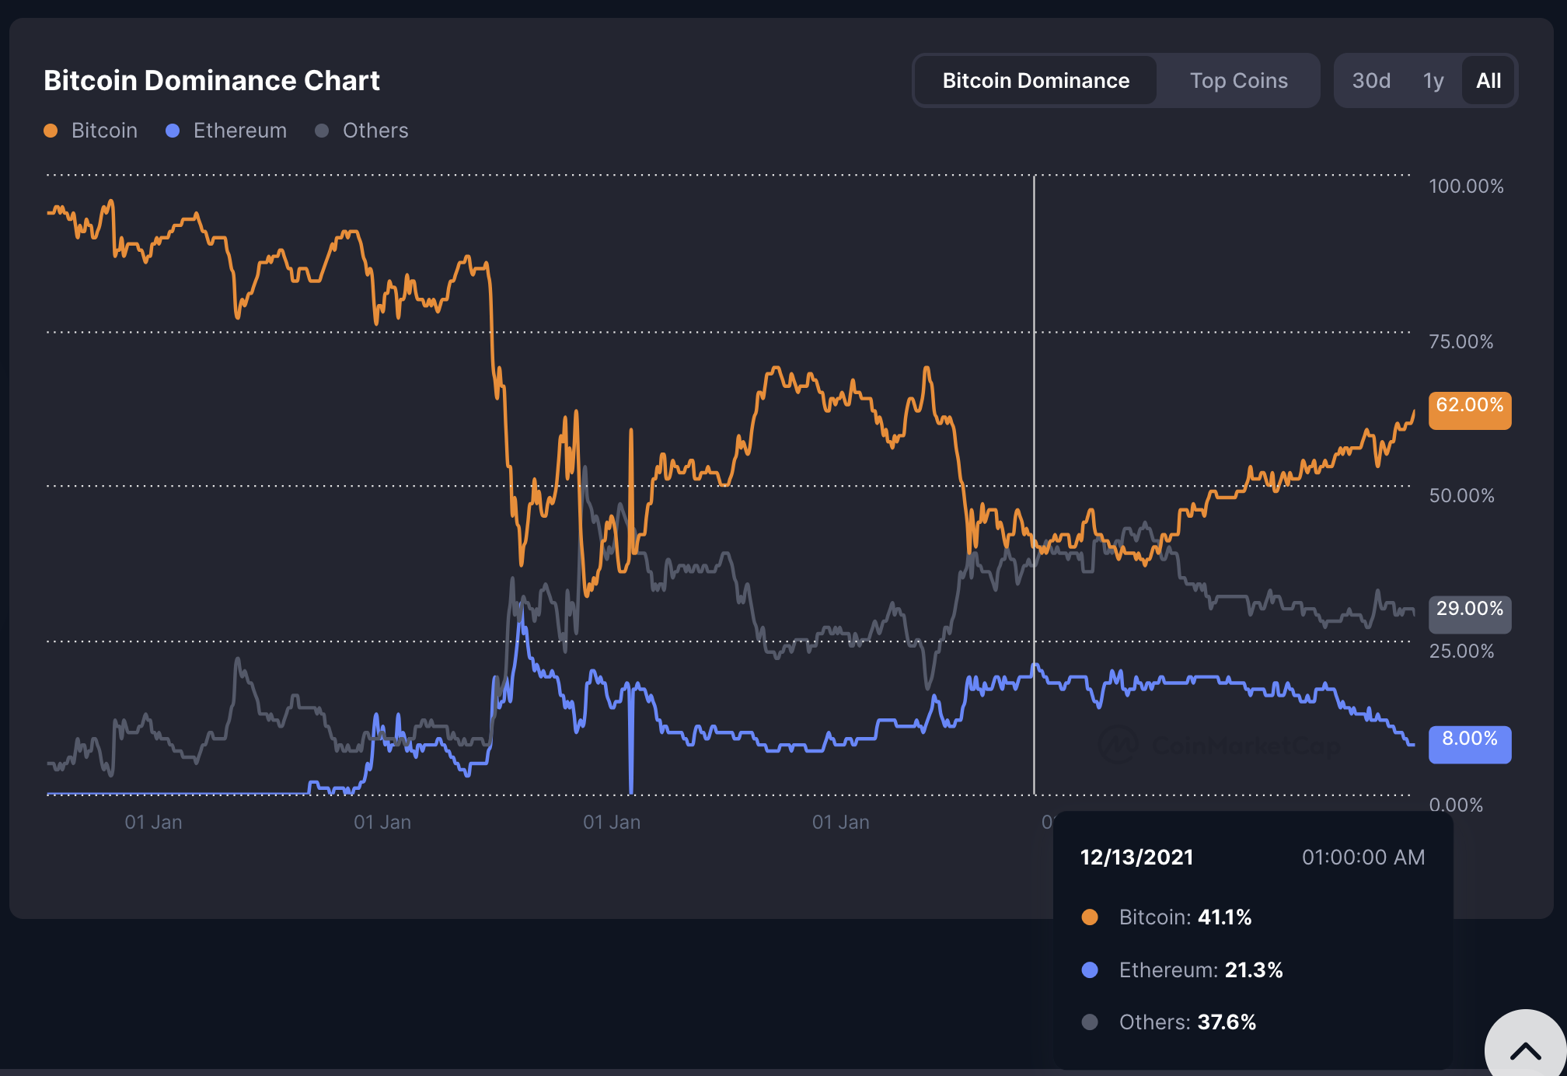The image size is (1567, 1076).
Task: Switch to the Top Coins tab
Action: pos(1238,81)
